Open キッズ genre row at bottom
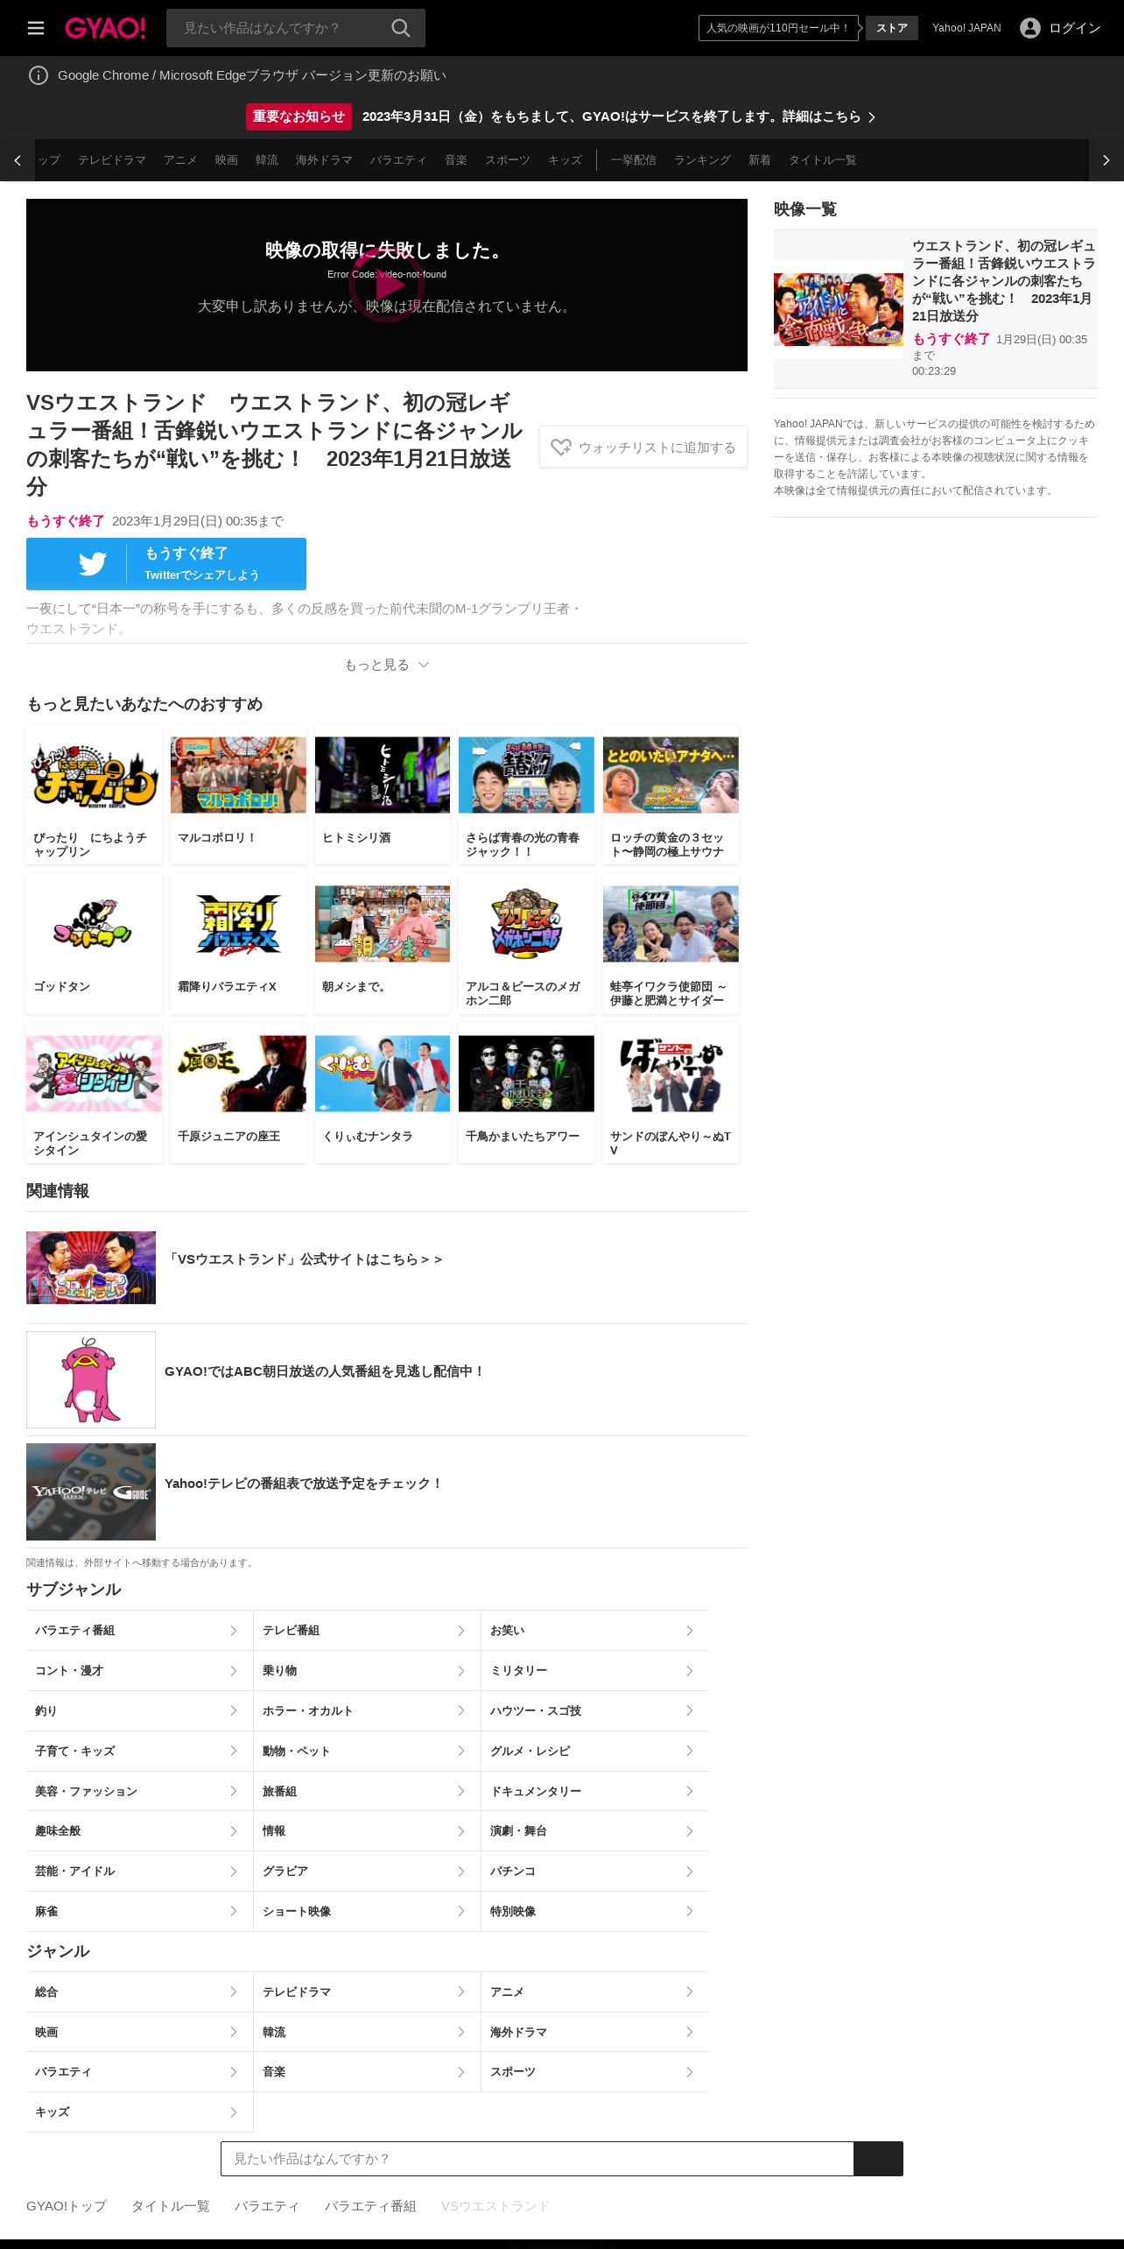Viewport: 1124px width, 2249px height. tap(139, 2112)
